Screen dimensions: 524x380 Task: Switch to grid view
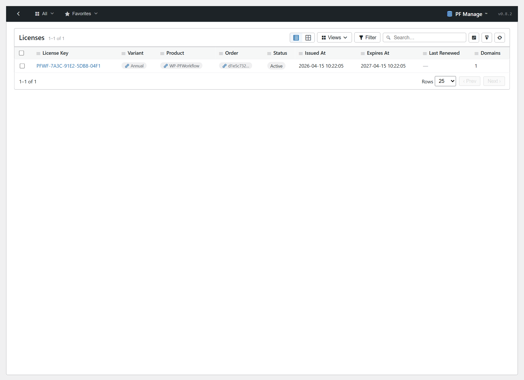point(308,38)
